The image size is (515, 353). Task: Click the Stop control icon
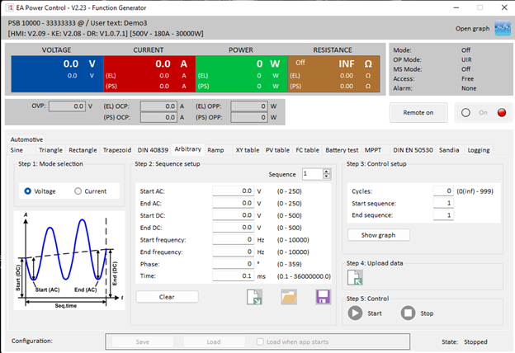tap(408, 313)
